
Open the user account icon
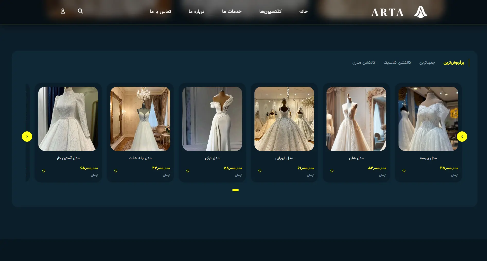63,11
